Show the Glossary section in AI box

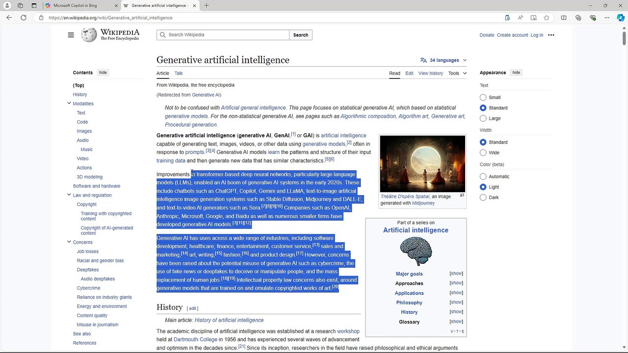456,321
